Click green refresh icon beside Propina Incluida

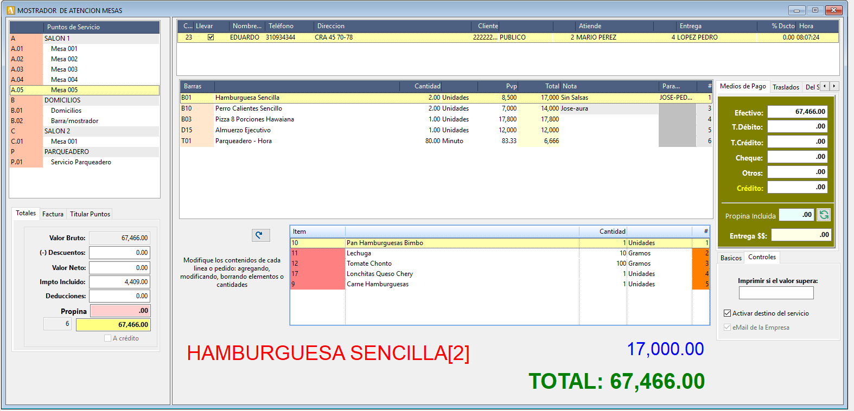(824, 215)
